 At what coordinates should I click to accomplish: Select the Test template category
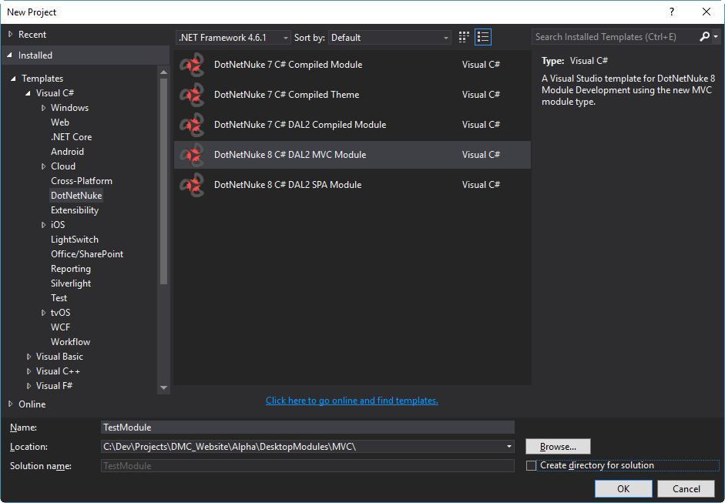pyautogui.click(x=59, y=298)
